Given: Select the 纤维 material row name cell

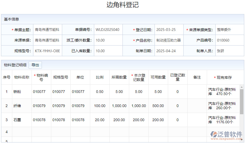Looking at the screenshot, I should click(22, 106).
